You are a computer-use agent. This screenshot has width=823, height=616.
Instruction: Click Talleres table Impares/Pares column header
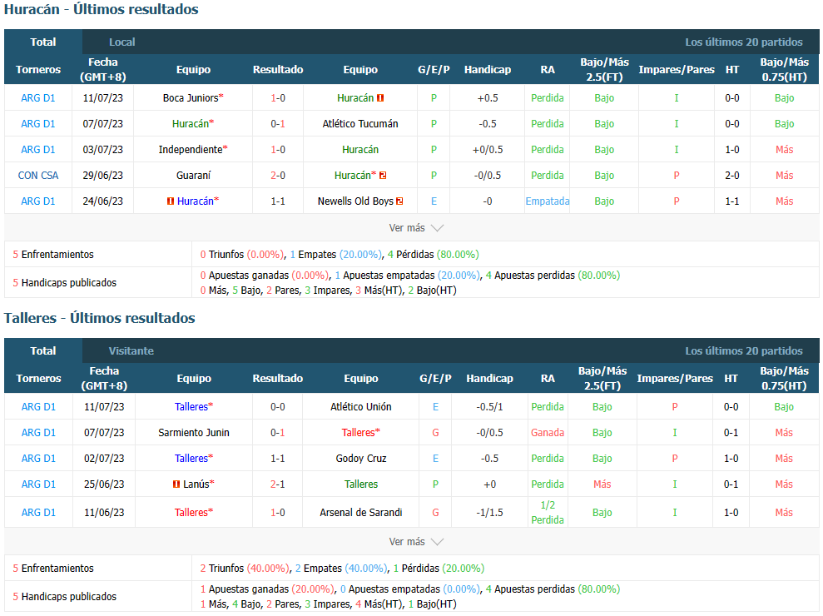point(675,378)
